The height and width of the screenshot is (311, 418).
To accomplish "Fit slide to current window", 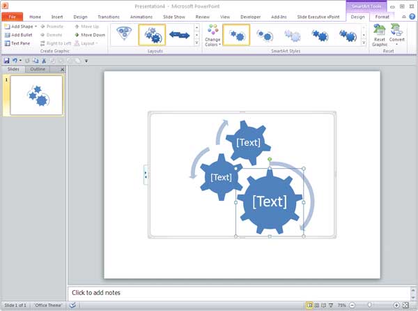I will 405,305.
